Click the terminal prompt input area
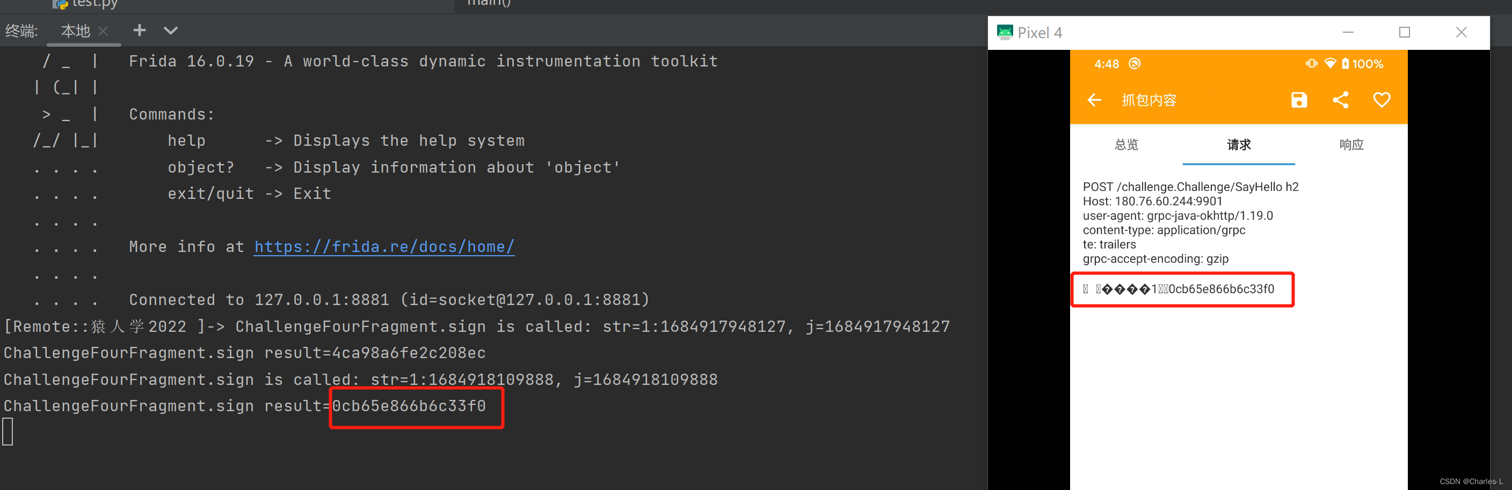Screen dimensions: 1512x490 click(x=8, y=432)
